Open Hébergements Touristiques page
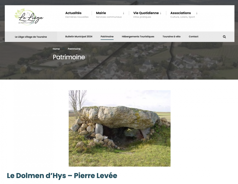 [138, 37]
